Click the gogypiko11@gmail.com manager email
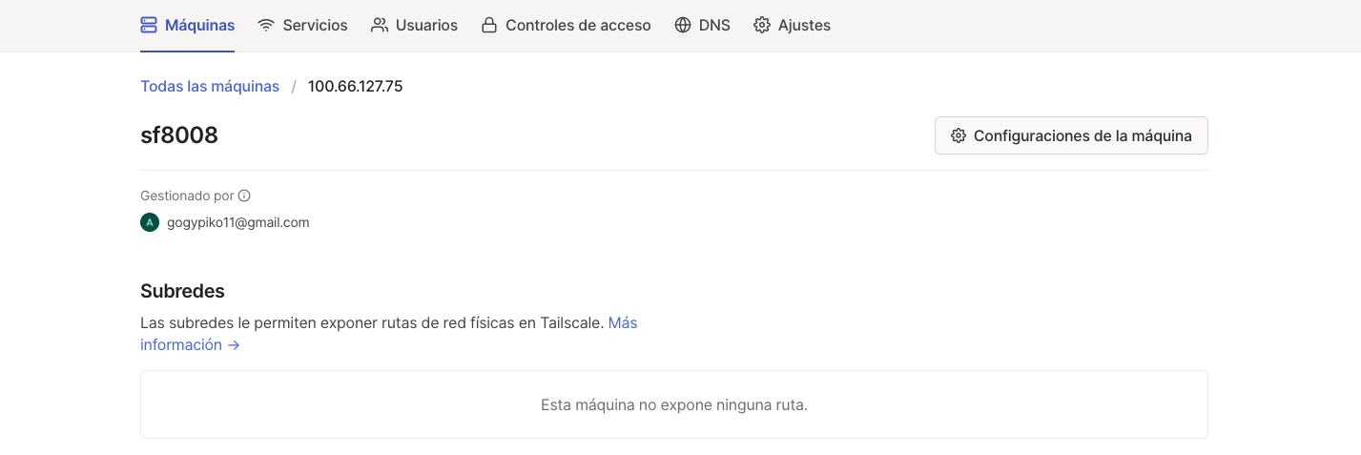1361x455 pixels. (237, 222)
